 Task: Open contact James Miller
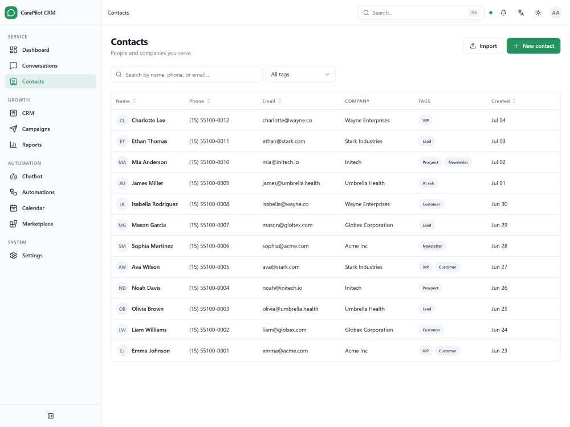click(x=147, y=183)
